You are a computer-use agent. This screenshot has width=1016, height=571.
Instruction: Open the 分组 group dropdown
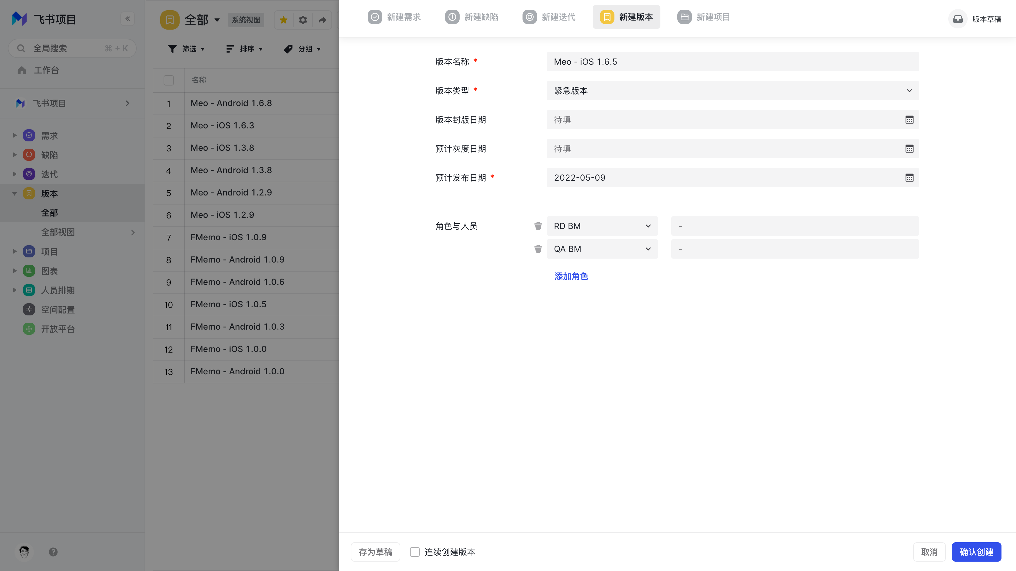[302, 49]
